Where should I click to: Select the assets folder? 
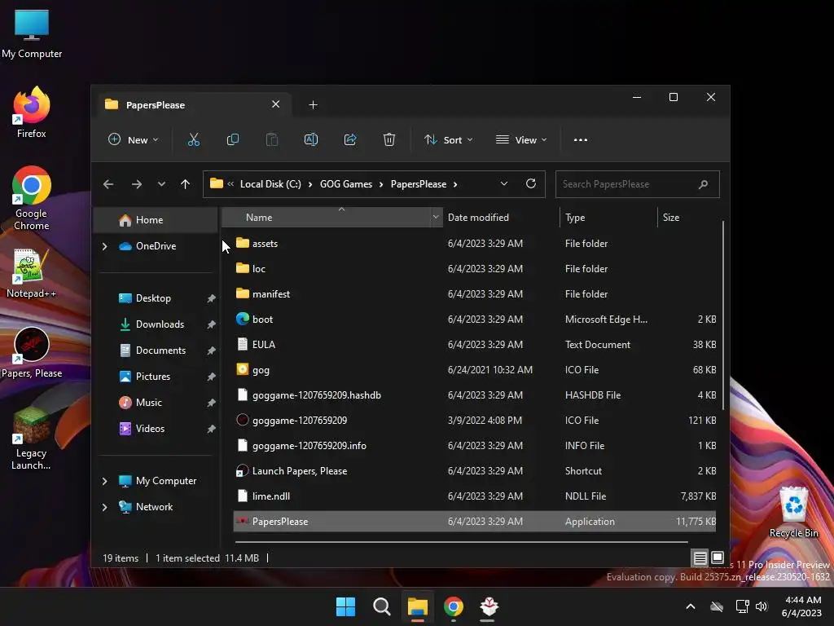(x=475, y=243)
